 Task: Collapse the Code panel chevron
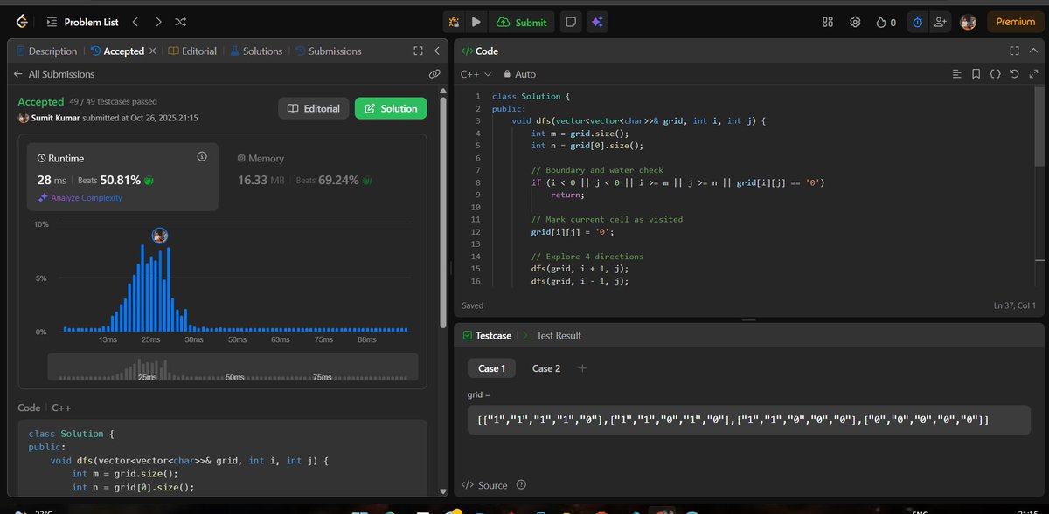(1034, 51)
